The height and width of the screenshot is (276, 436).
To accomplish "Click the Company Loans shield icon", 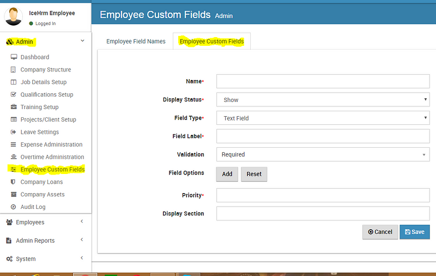I will (x=13, y=182).
